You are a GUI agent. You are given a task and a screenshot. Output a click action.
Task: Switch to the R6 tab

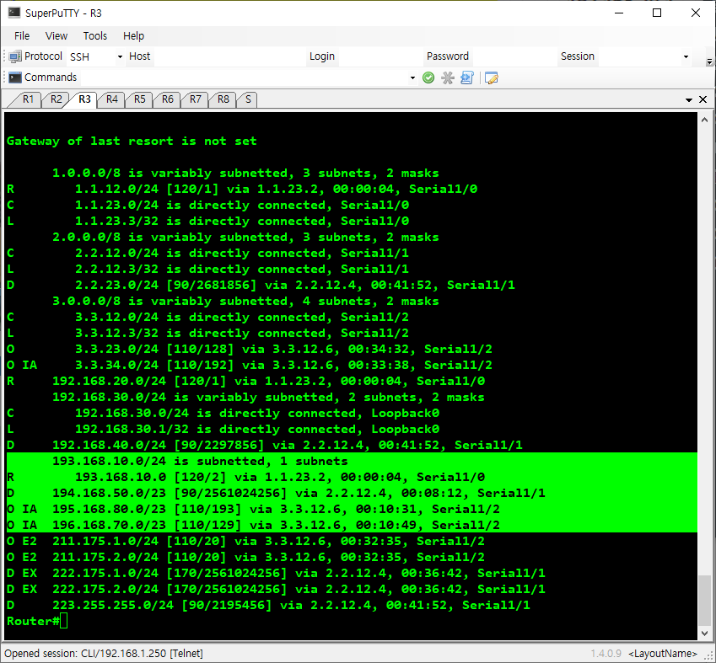tap(168, 99)
